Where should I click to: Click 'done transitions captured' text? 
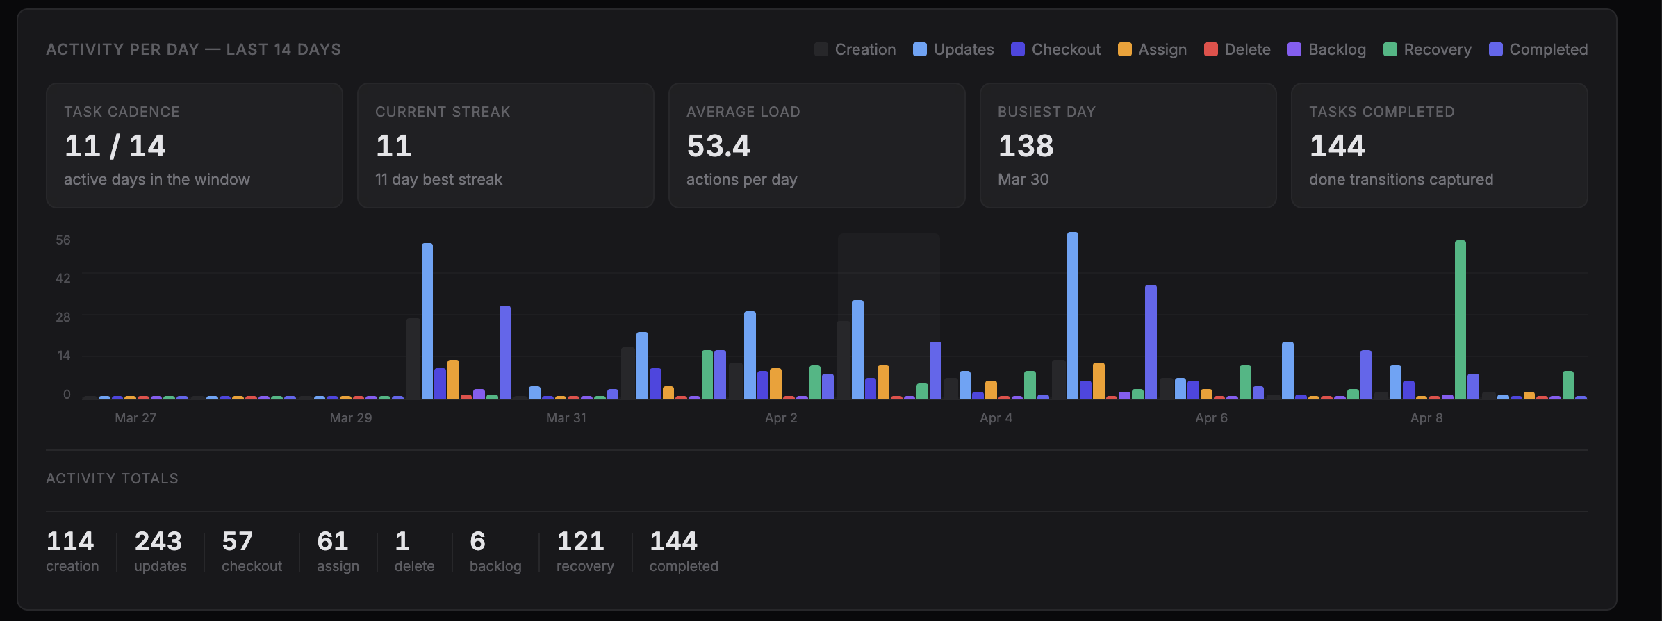pos(1401,179)
